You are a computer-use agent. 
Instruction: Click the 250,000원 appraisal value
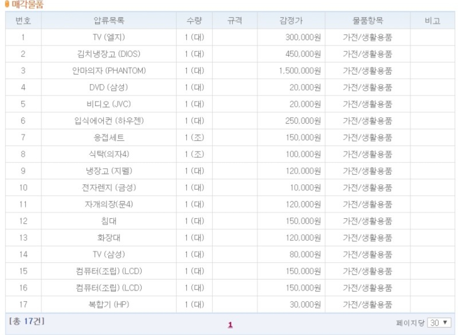pos(303,121)
